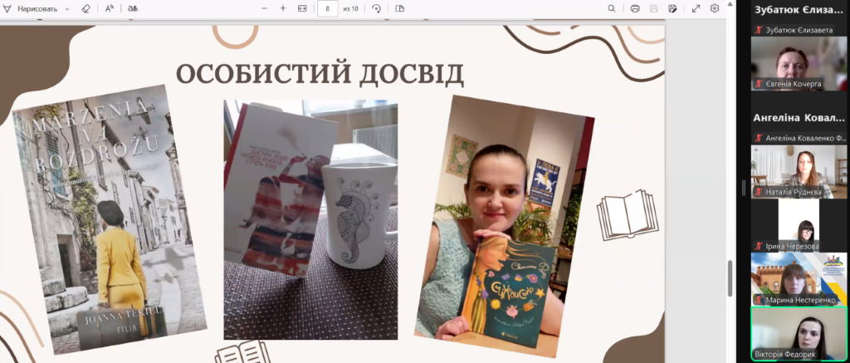Open PDF viewer settings gear
The width and height of the screenshot is (850, 363).
pos(715,8)
